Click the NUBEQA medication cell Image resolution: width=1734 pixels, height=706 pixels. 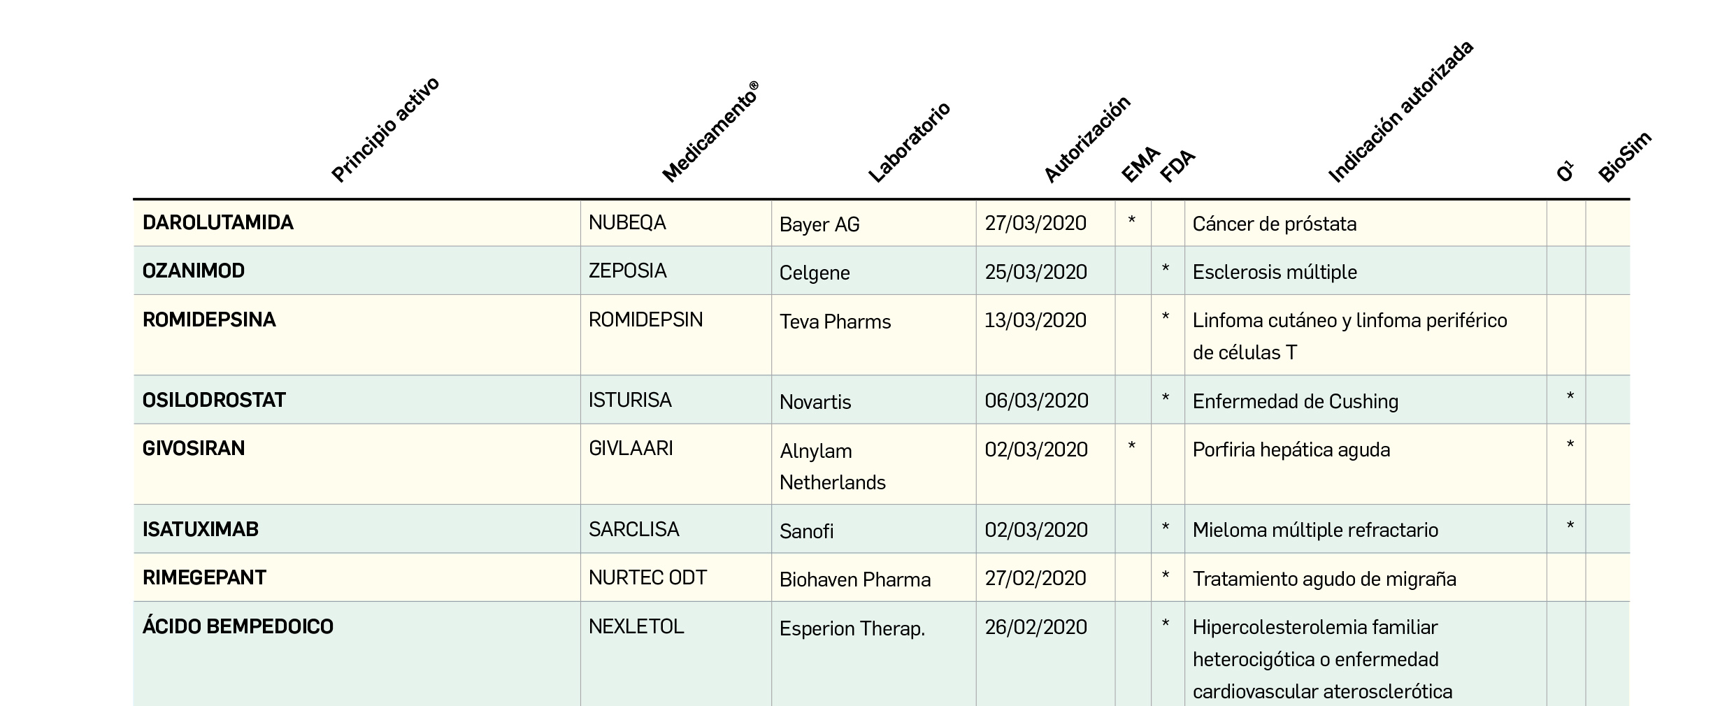[627, 223]
